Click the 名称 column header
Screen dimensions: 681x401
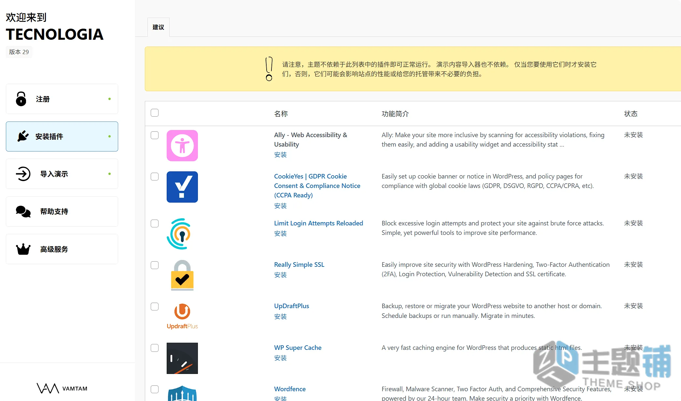[x=281, y=114]
